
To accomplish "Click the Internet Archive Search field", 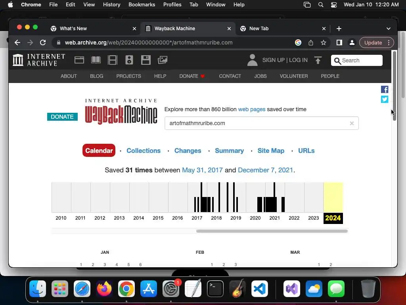I will [356, 60].
